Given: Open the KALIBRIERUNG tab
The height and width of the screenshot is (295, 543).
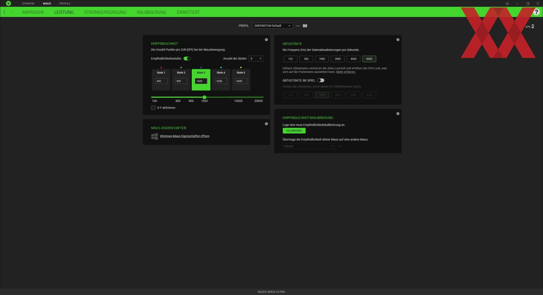Looking at the screenshot, I should (x=152, y=12).
